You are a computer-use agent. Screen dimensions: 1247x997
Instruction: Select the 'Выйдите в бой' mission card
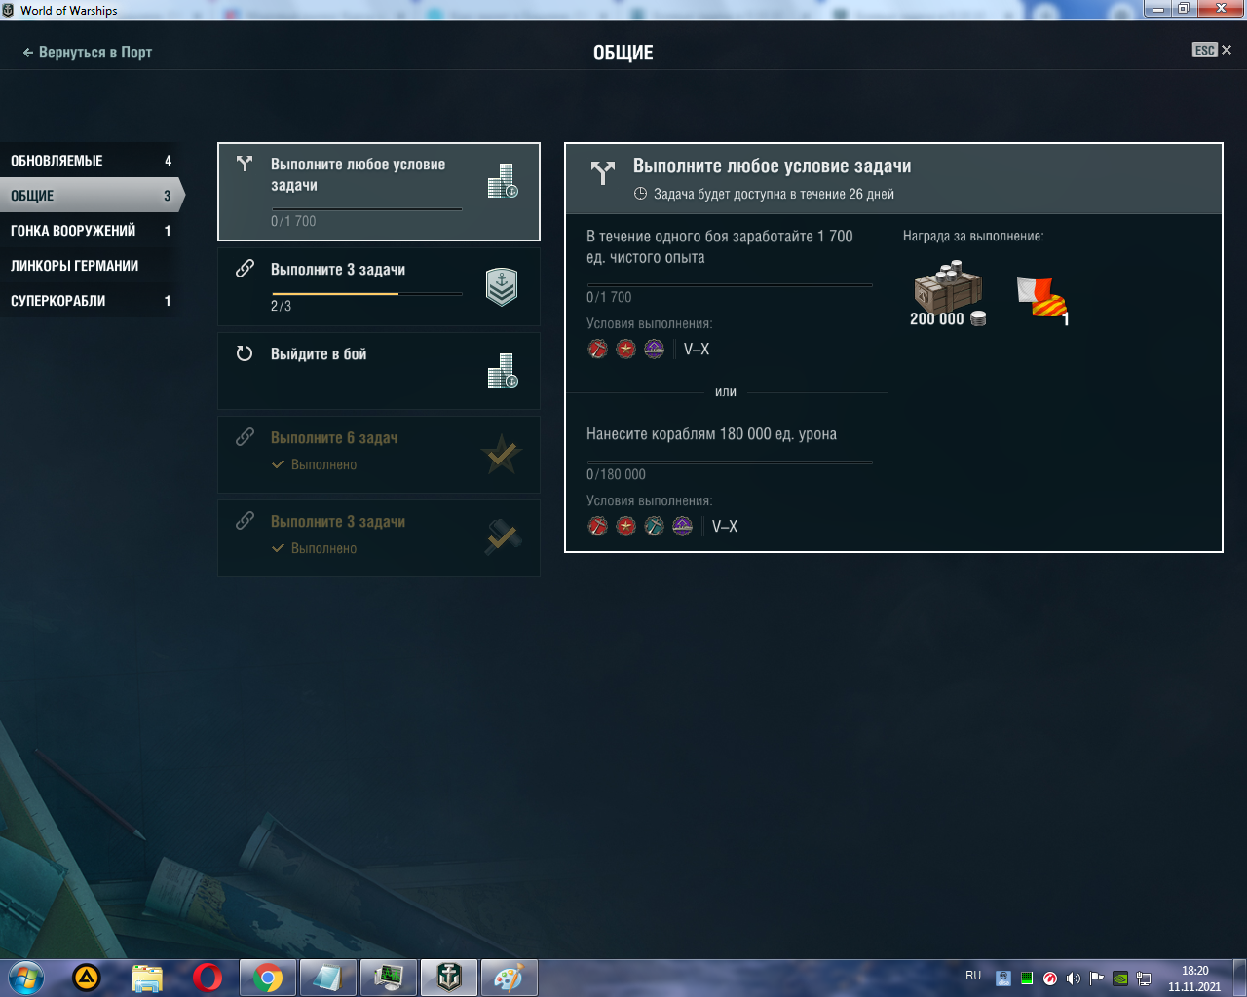379,371
